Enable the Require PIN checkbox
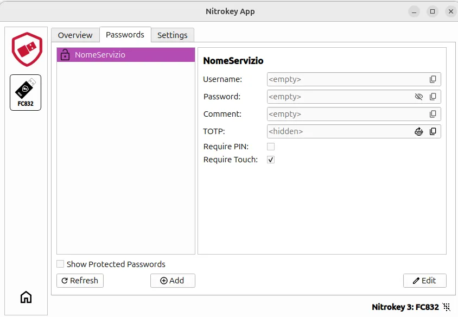458x317 pixels. coord(271,147)
